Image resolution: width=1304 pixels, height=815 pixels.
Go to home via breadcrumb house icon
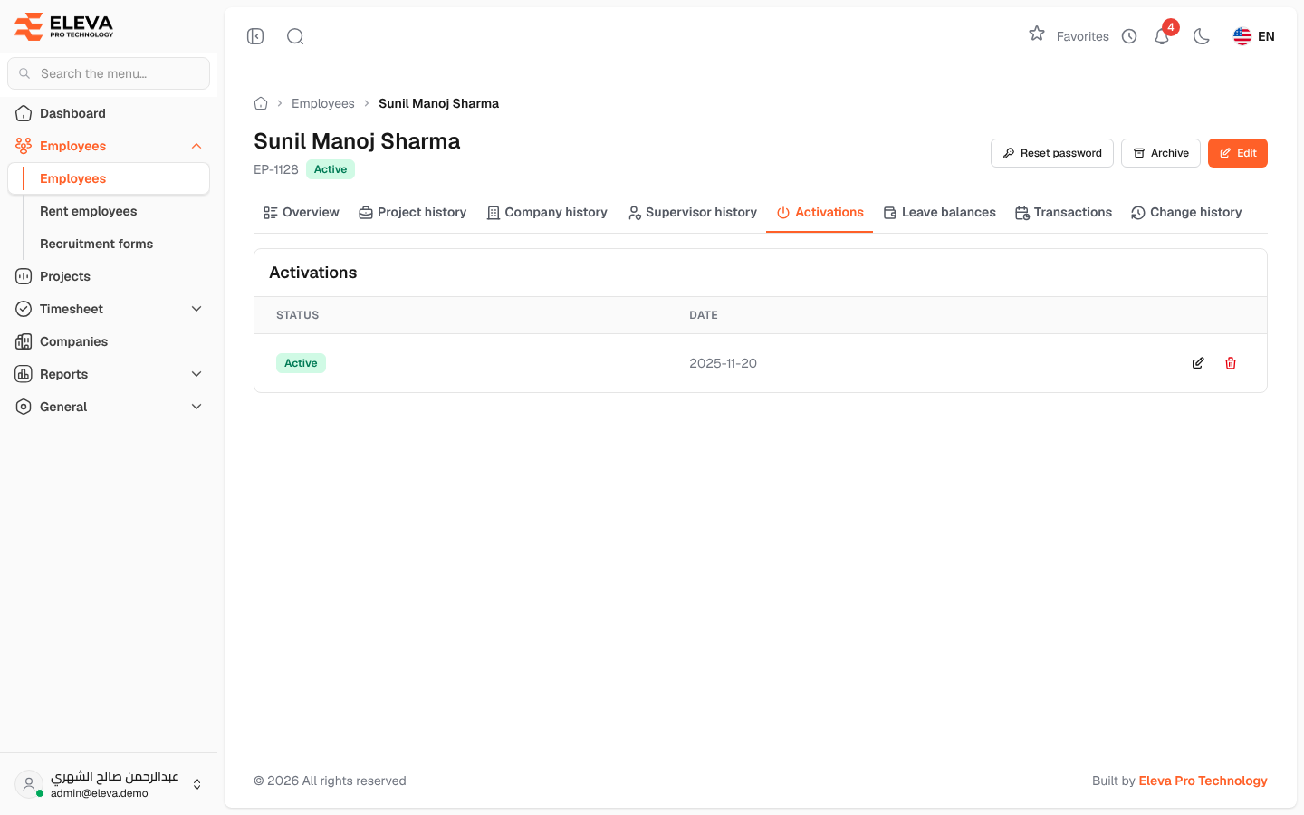(261, 103)
